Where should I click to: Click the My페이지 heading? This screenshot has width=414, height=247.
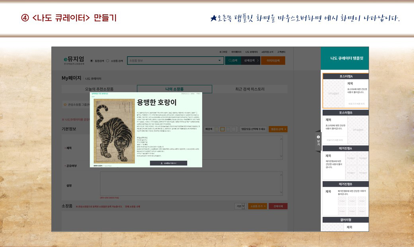pos(71,78)
